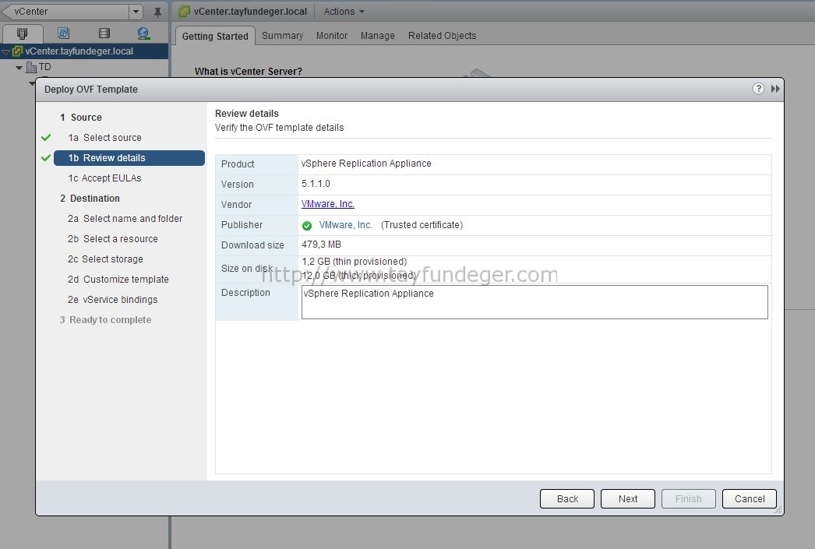Open the vCenter navigator history dropdown

coord(135,12)
